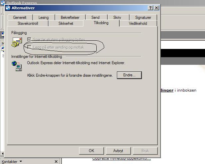Click the Tilkobling tab
The image size is (205, 164).
(x=101, y=23)
